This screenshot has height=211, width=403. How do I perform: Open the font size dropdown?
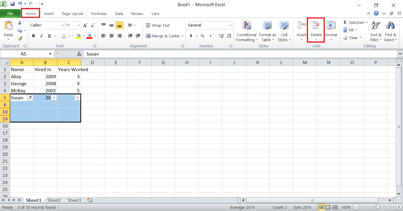point(79,25)
